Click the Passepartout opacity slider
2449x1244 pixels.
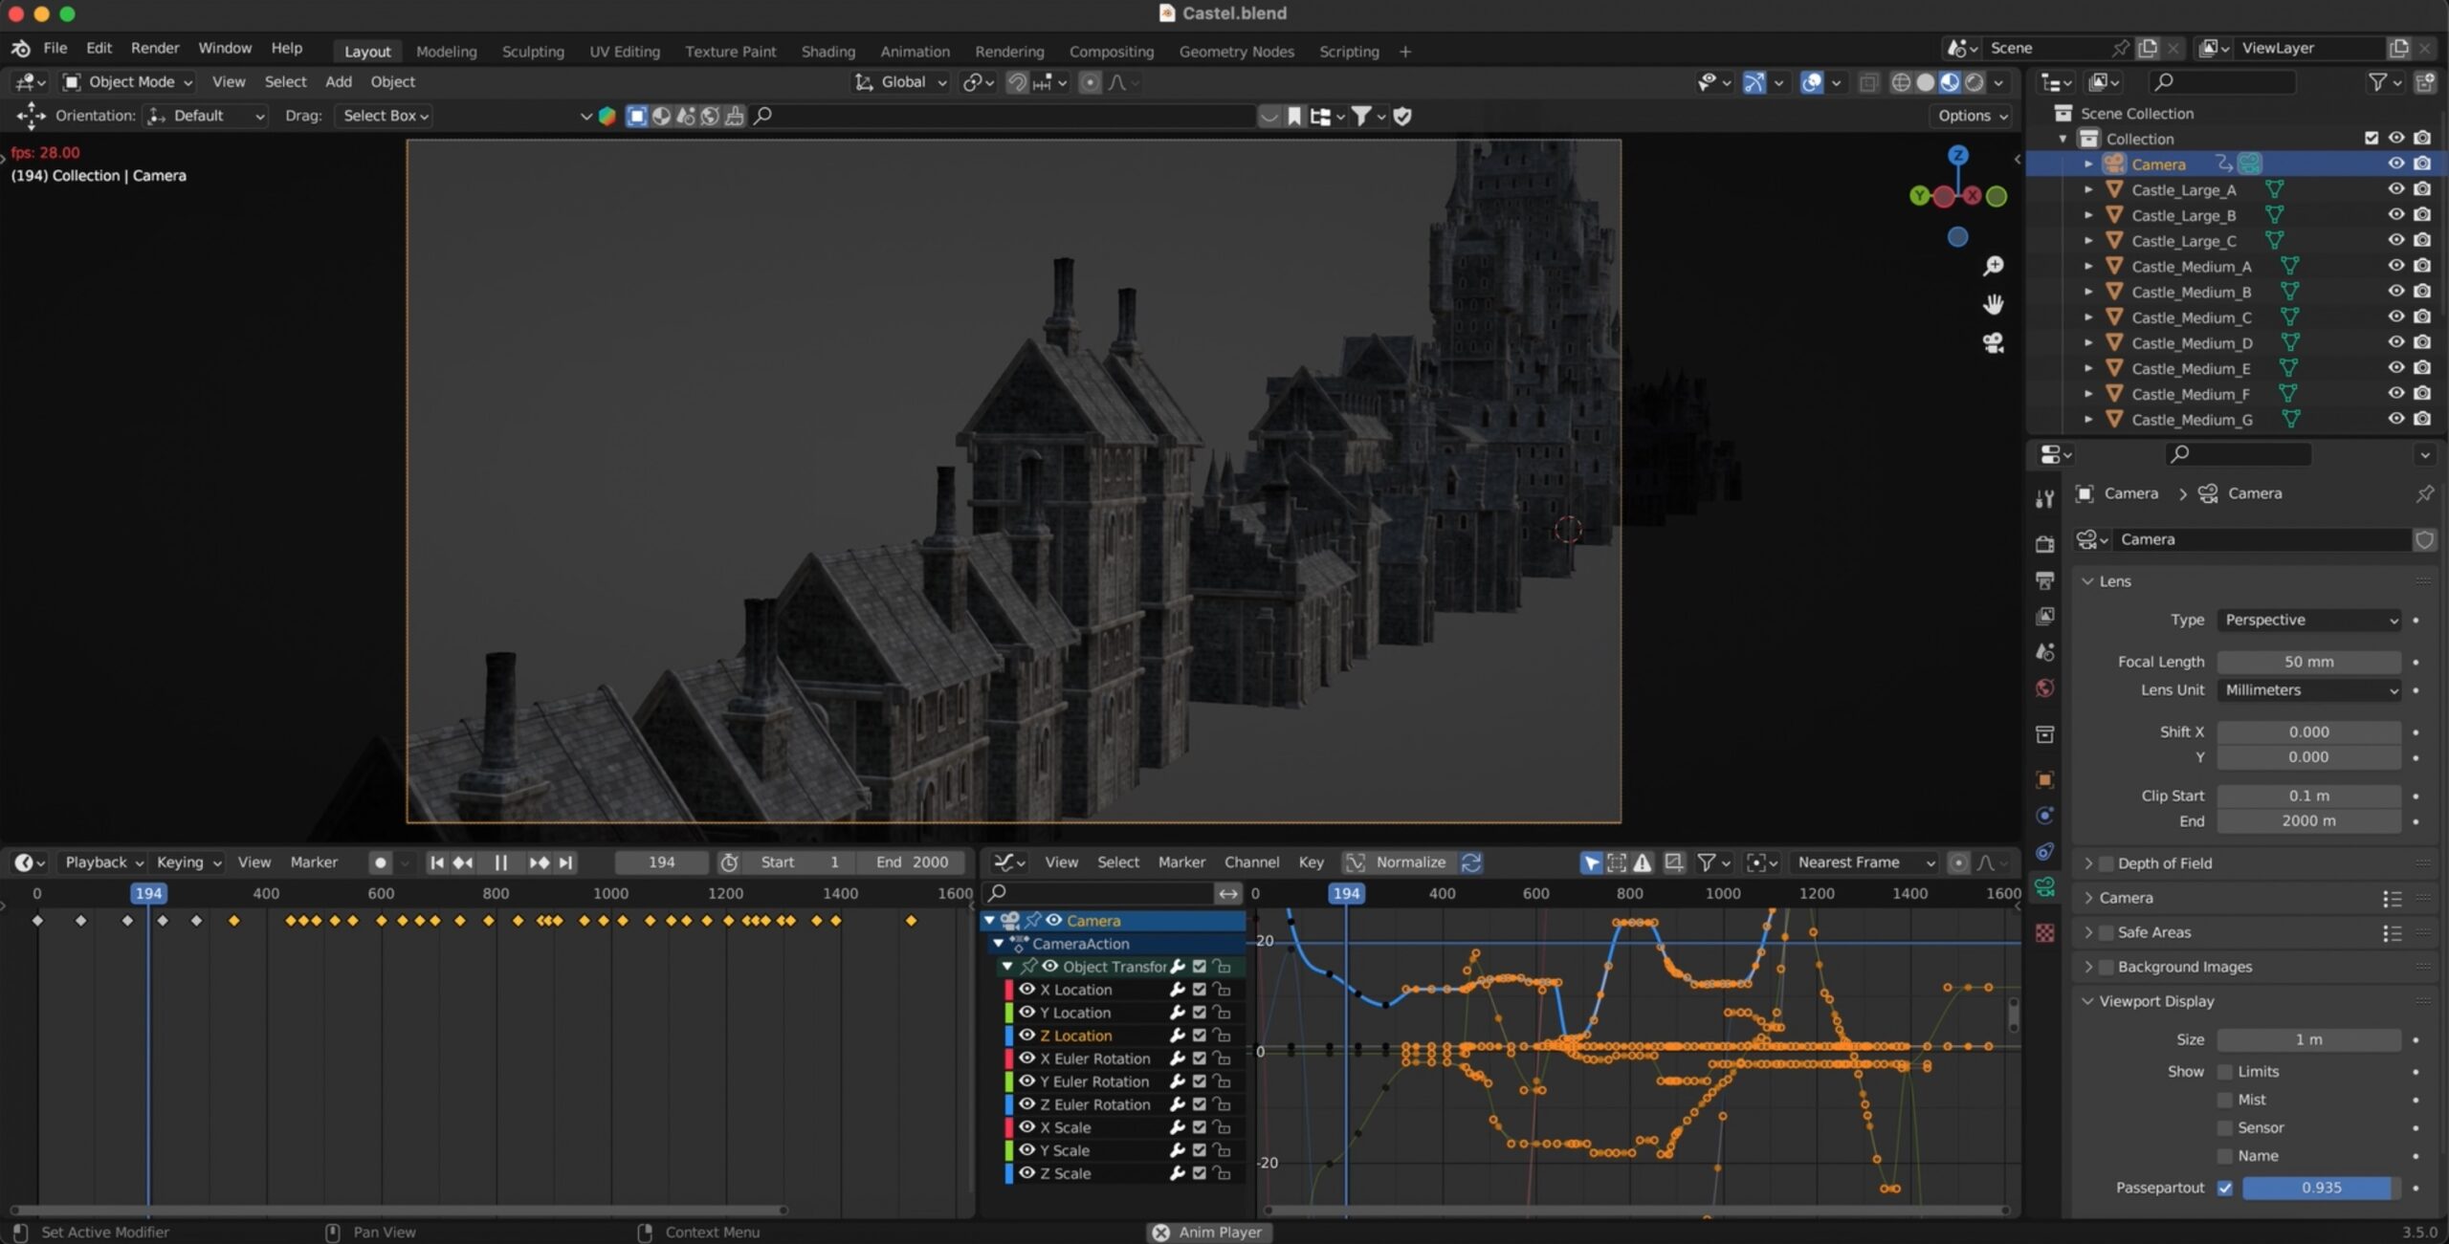point(2322,1189)
